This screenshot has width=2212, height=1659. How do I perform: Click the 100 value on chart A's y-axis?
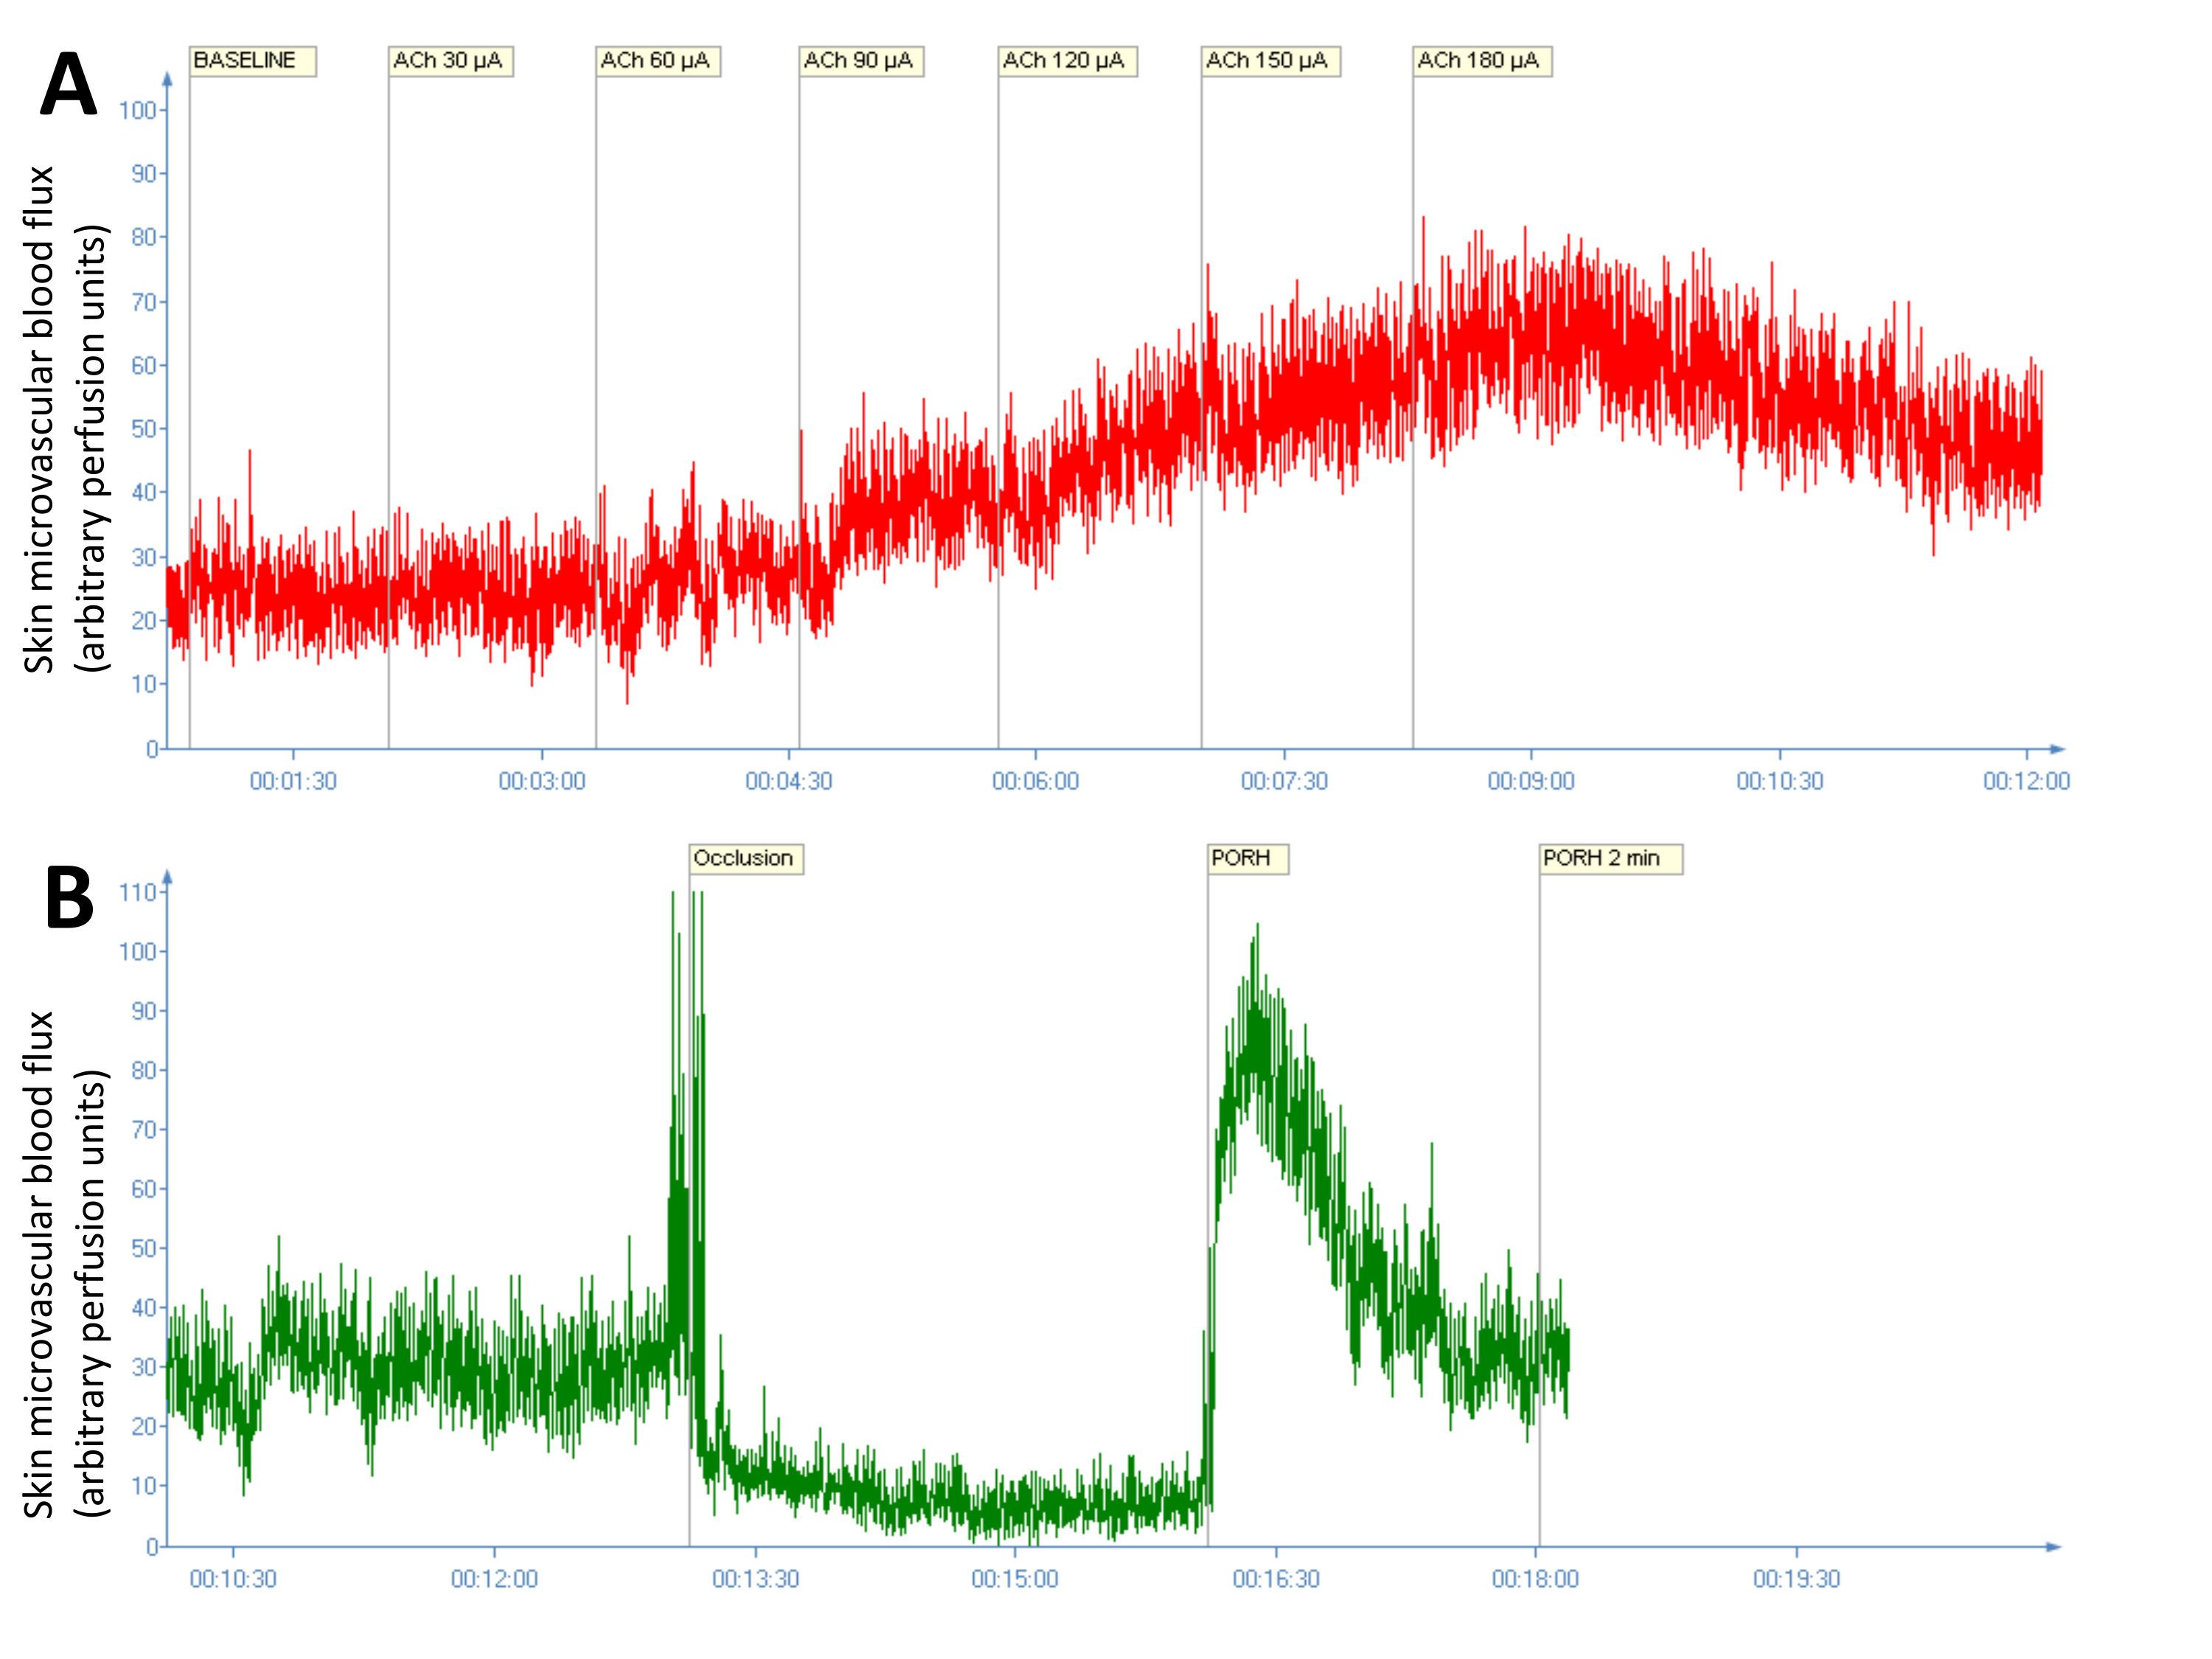138,110
